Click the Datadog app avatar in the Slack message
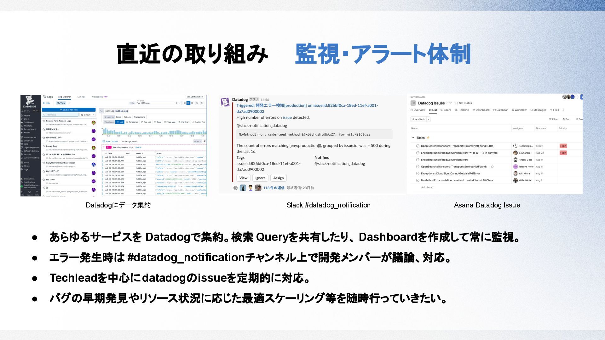 pyautogui.click(x=225, y=102)
